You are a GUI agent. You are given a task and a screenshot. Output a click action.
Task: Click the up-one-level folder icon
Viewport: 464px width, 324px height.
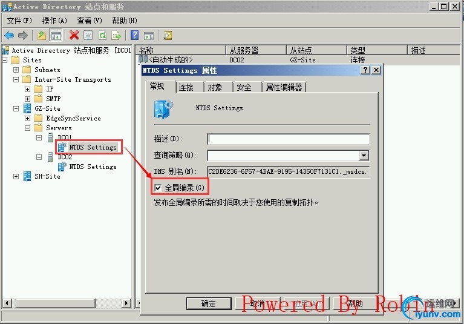(x=41, y=36)
